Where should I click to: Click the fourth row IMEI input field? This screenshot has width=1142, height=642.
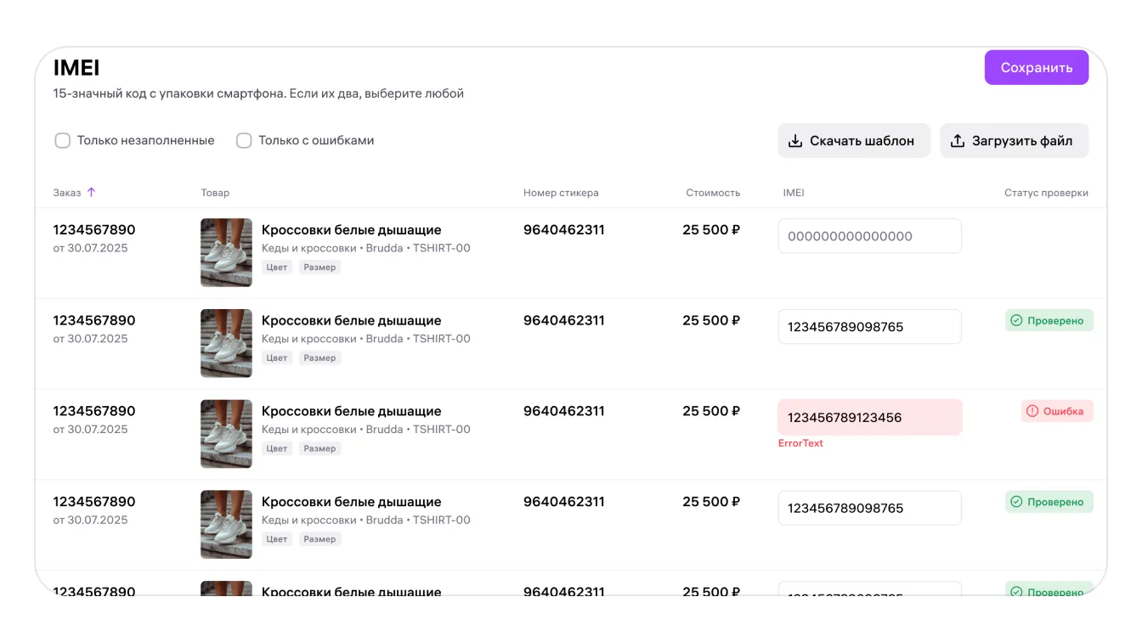click(x=869, y=508)
